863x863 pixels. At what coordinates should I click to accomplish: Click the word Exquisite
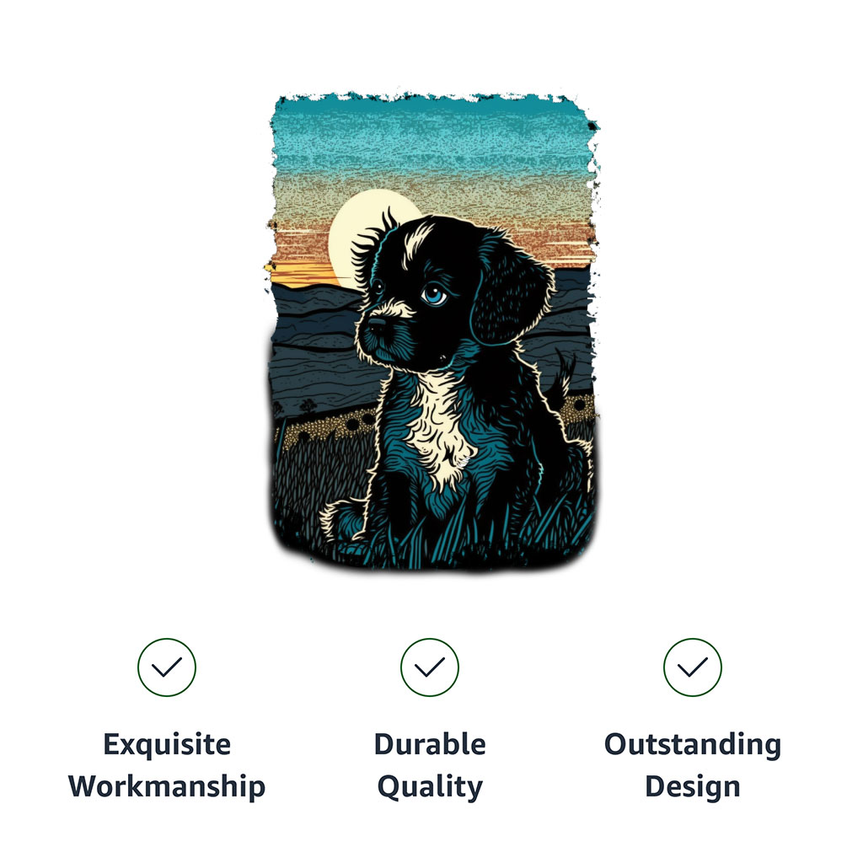pyautogui.click(x=167, y=745)
